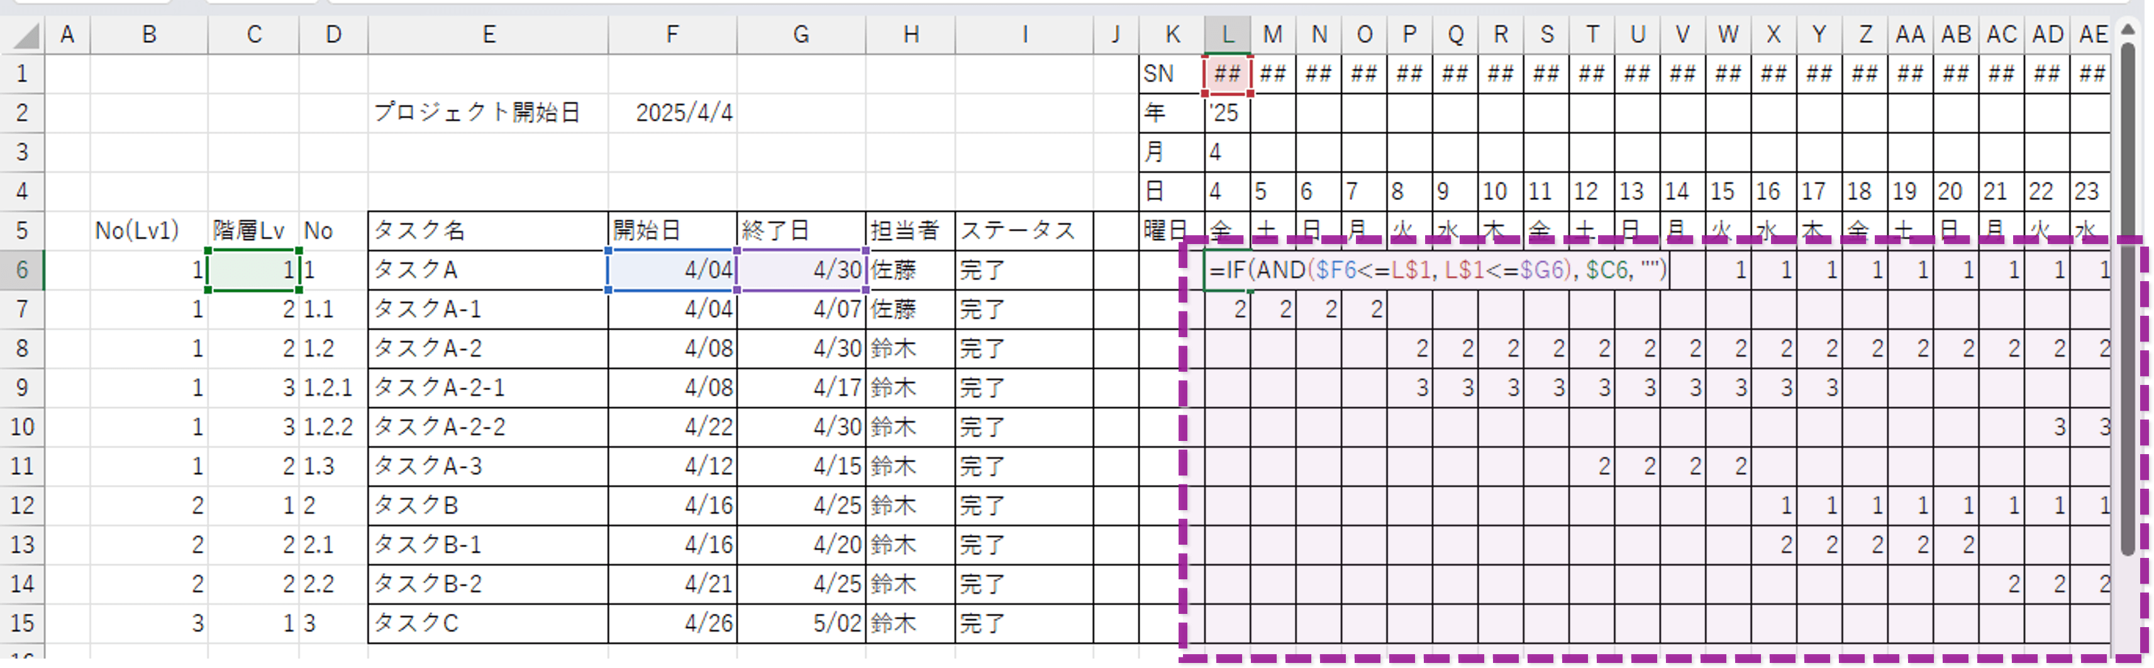Screen dimensions: 2154x668
Task: Select the 4/26 start date cell of タスクC
Action: point(672,623)
